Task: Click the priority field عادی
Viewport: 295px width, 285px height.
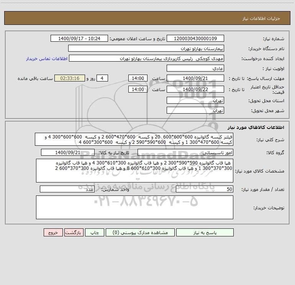Action: tap(195, 68)
